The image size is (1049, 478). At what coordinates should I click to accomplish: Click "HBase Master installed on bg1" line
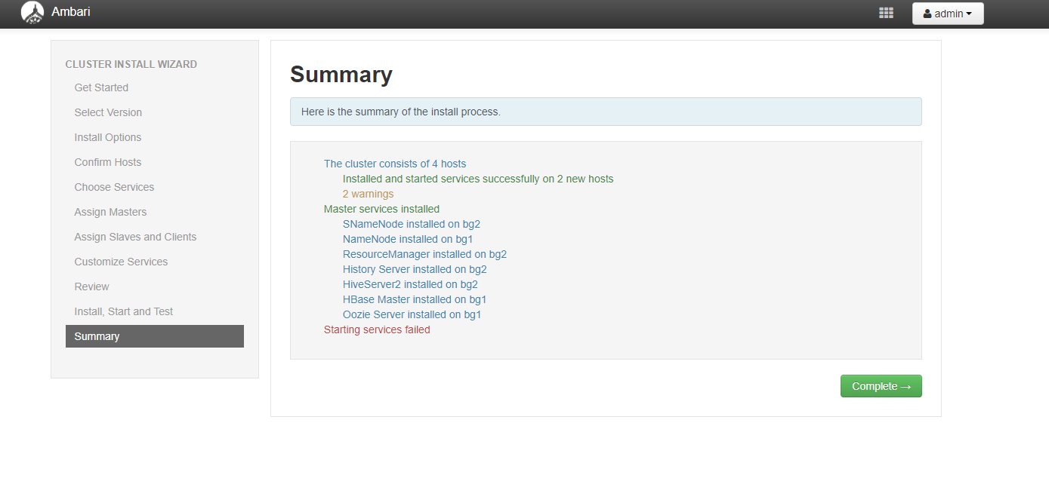(x=415, y=299)
